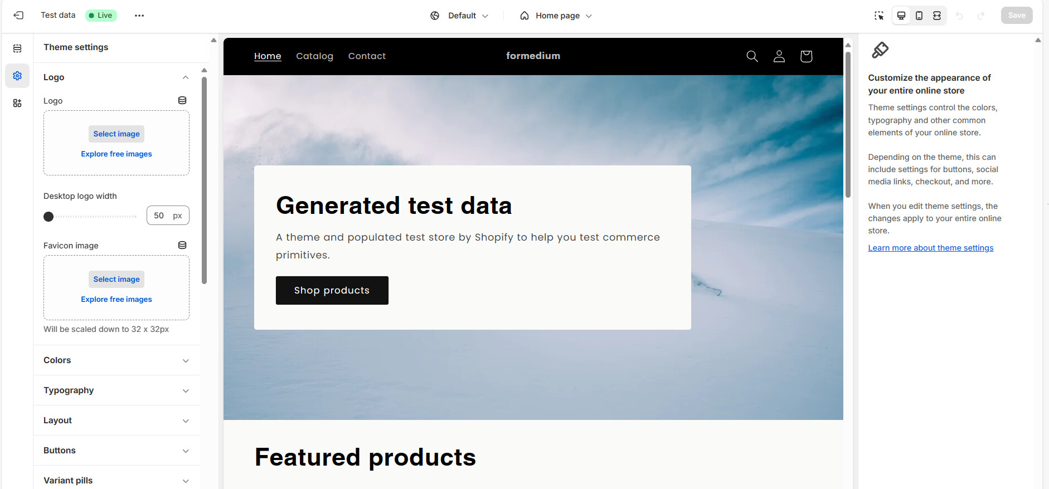The width and height of the screenshot is (1049, 489).
Task: Connect dynamic source for Logo image
Action: 182,100
